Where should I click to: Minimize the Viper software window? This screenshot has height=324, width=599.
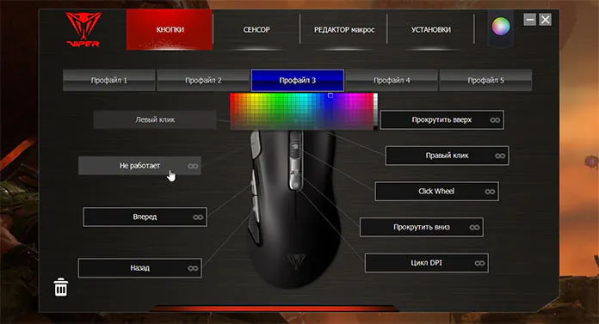pyautogui.click(x=529, y=20)
